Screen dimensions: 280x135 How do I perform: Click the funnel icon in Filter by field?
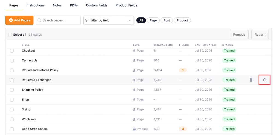(x=87, y=20)
